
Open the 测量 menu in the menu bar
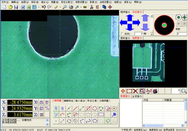pyautogui.click(x=55, y=2)
